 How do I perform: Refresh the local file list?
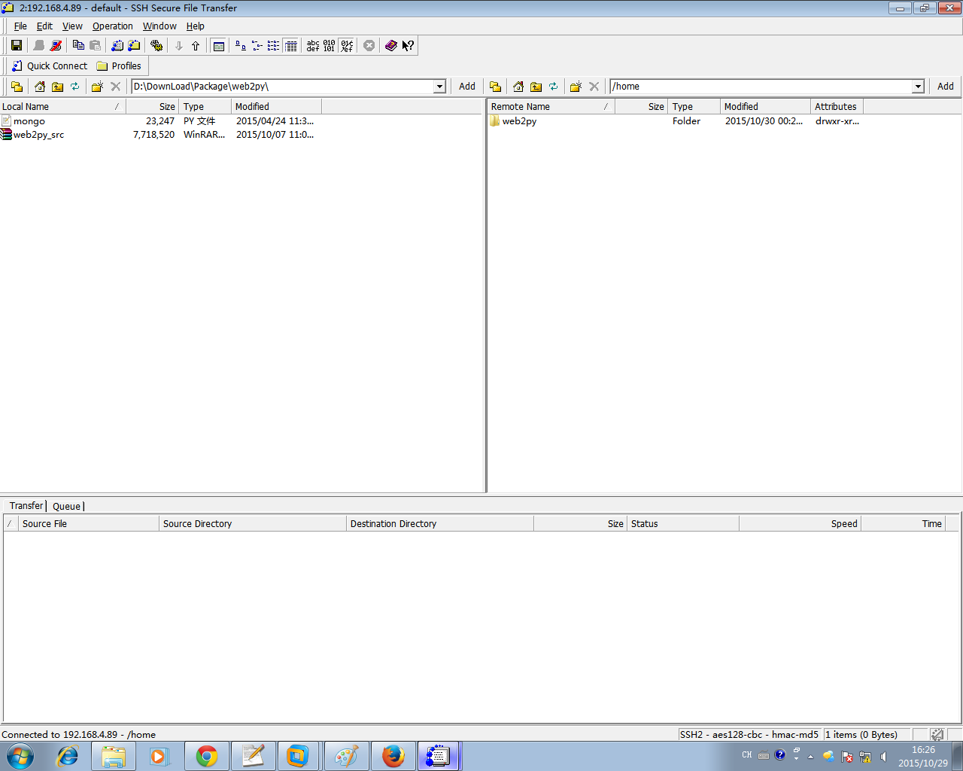click(74, 87)
